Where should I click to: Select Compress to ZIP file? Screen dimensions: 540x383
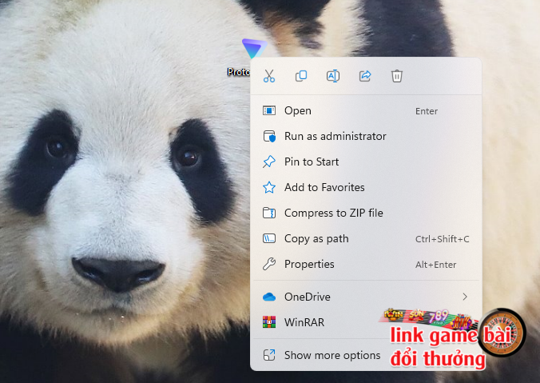click(366, 213)
